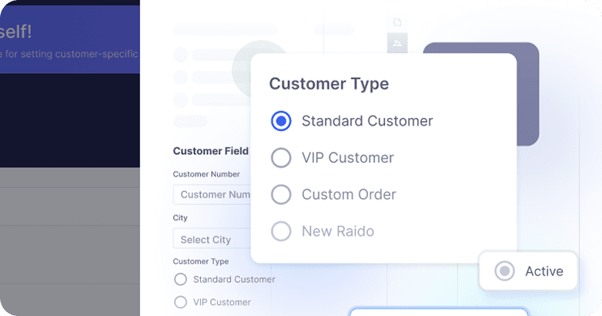Pick the Custom Order radio option
This screenshot has height=316, width=602.
click(x=282, y=194)
